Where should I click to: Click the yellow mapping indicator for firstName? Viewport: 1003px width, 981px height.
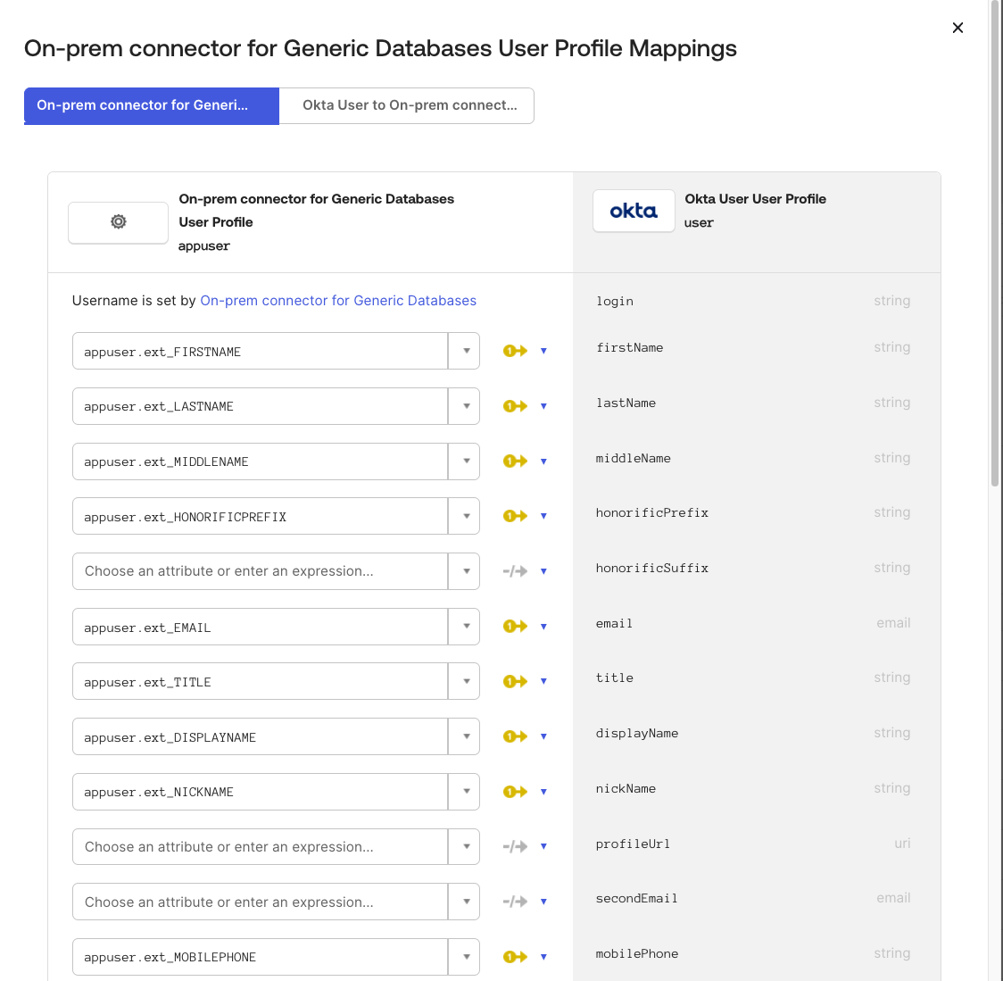point(515,351)
